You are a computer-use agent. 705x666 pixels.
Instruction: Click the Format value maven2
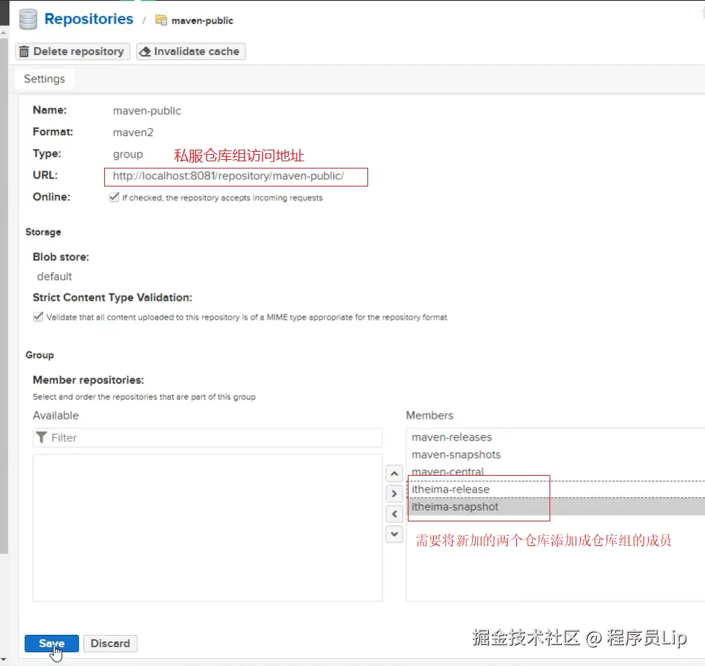pos(133,132)
